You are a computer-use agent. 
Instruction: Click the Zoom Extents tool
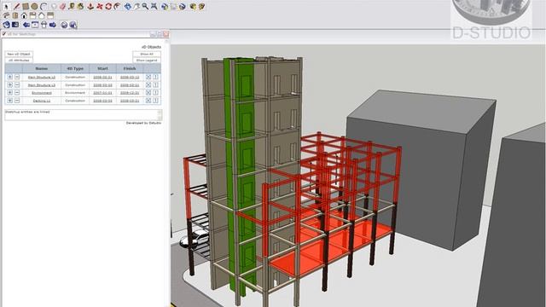154,6
